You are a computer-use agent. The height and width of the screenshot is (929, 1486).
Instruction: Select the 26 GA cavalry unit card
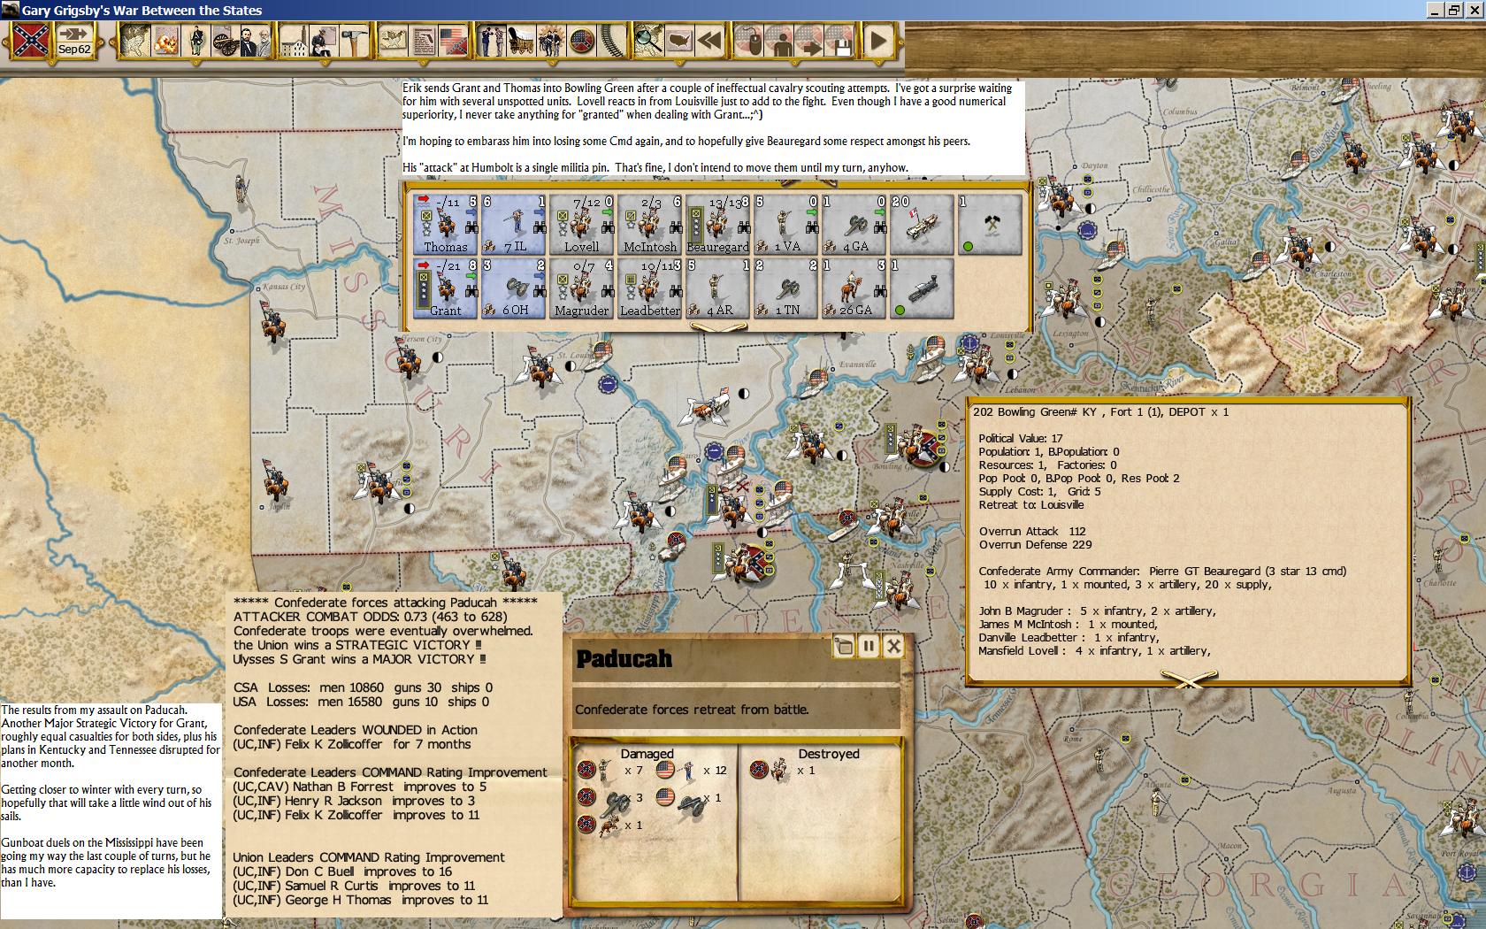click(854, 288)
